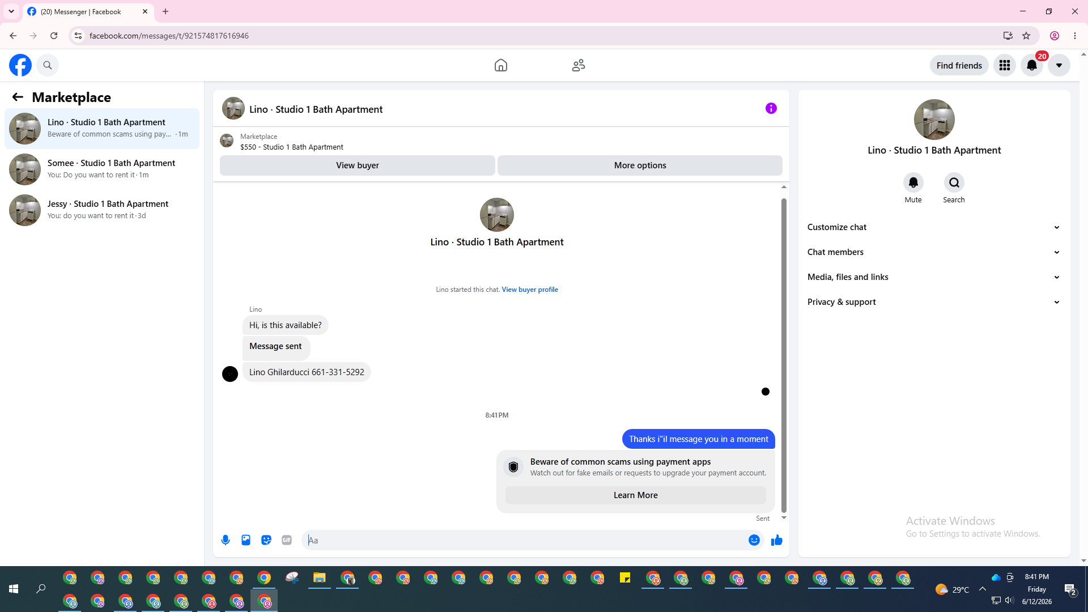This screenshot has height=612, width=1088.
Task: View site information icon in address bar
Action: tap(78, 36)
